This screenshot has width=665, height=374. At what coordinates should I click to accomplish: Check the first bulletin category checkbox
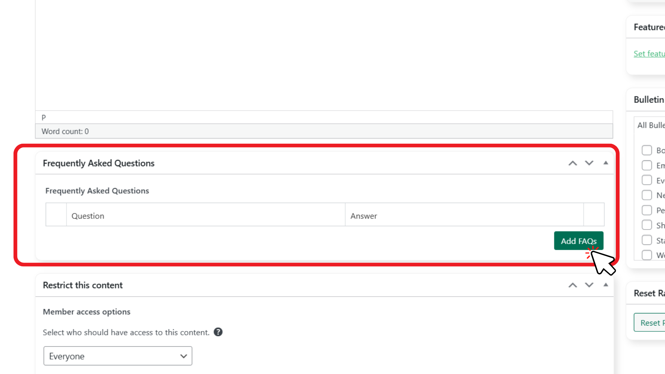tap(647, 150)
